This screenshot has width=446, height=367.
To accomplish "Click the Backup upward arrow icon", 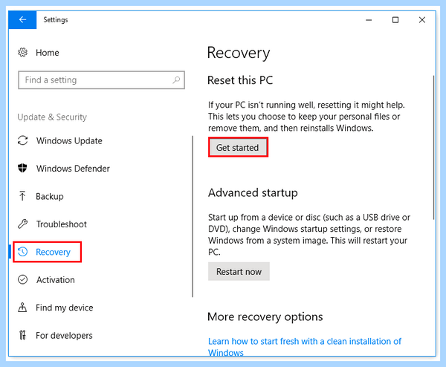I will click(x=22, y=196).
